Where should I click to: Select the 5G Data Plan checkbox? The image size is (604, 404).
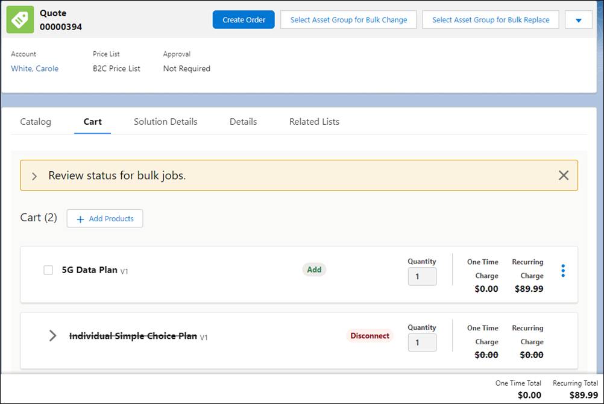(48, 270)
